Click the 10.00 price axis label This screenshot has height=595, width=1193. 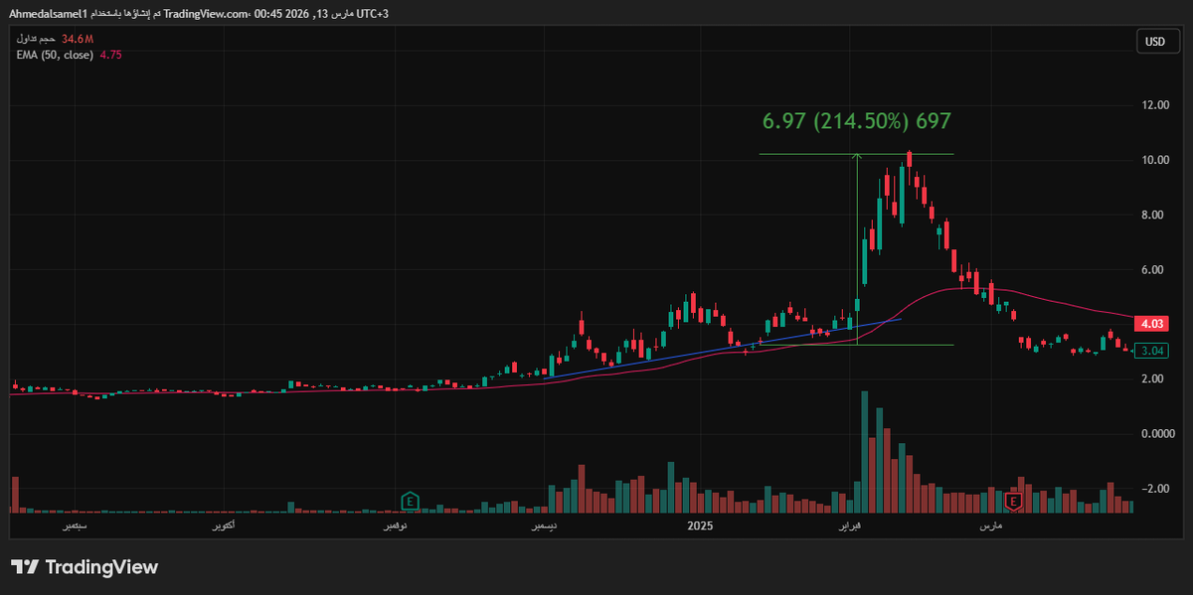pyautogui.click(x=1155, y=160)
